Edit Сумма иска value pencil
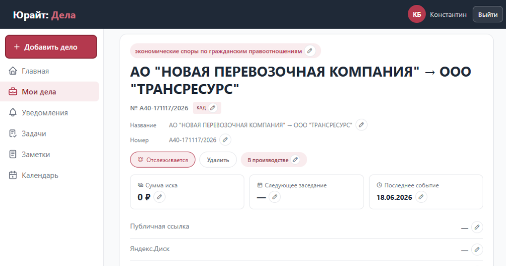Viewport: 506px width, 266px height. click(x=159, y=197)
